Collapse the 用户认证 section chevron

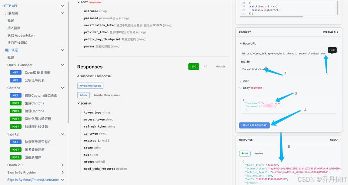[x=63, y=50]
